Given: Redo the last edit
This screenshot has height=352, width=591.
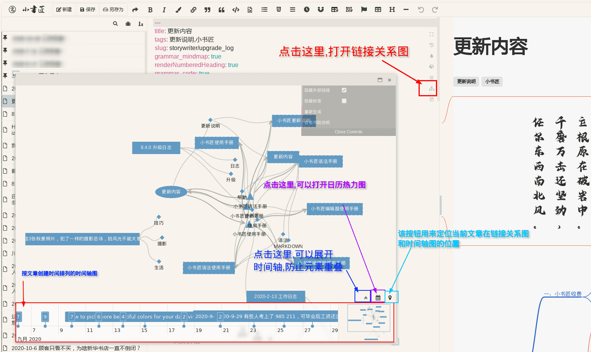Looking at the screenshot, I should (x=435, y=10).
